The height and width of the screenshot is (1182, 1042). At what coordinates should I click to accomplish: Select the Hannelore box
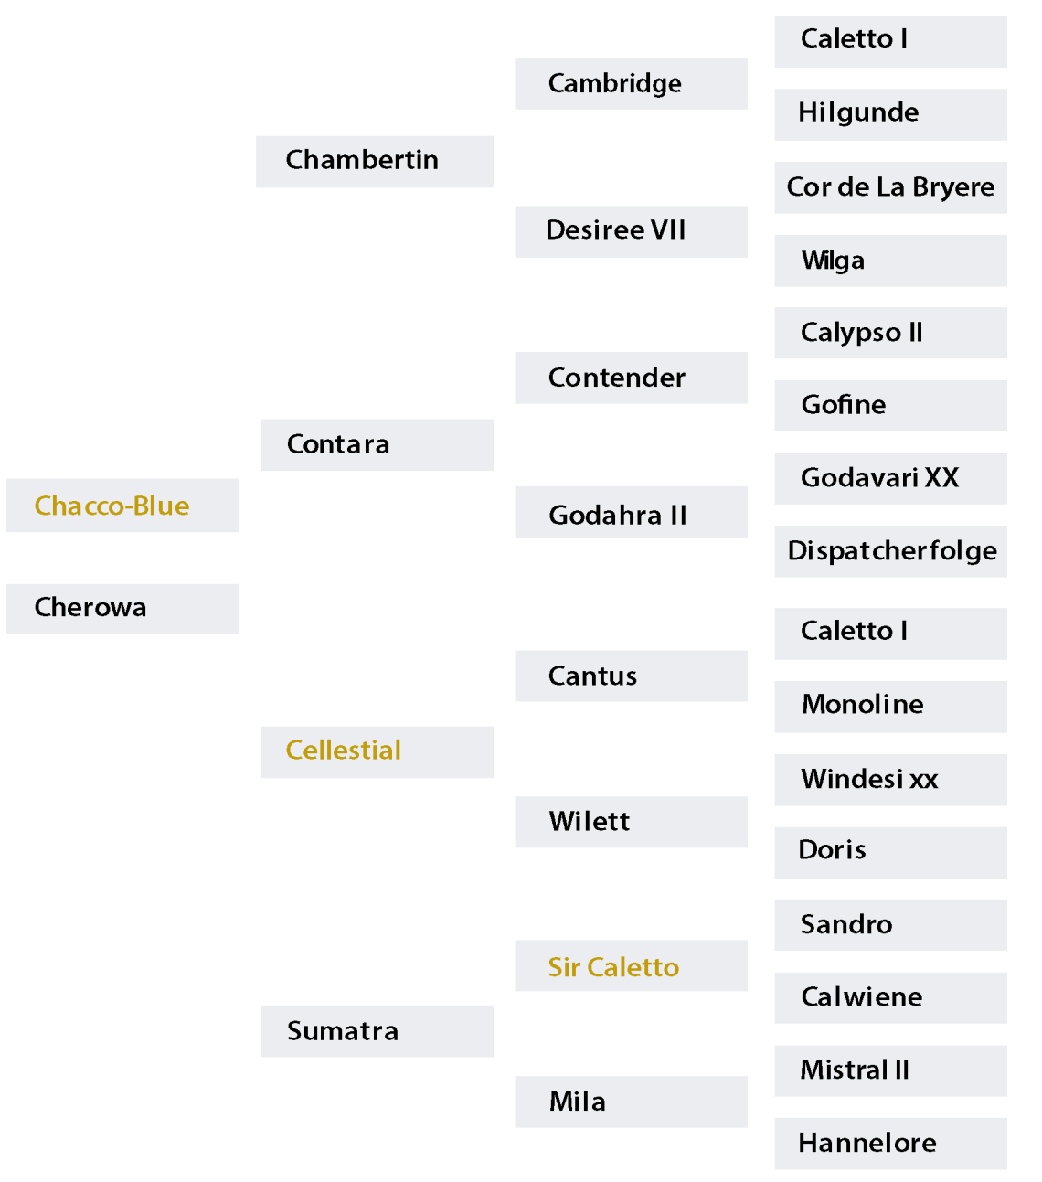point(867,1143)
